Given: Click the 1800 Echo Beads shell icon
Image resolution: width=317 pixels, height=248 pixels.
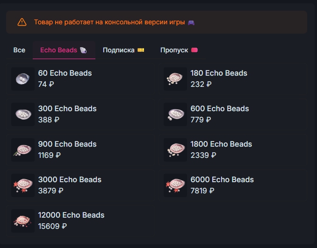Looking at the screenshot, I should [175, 150].
